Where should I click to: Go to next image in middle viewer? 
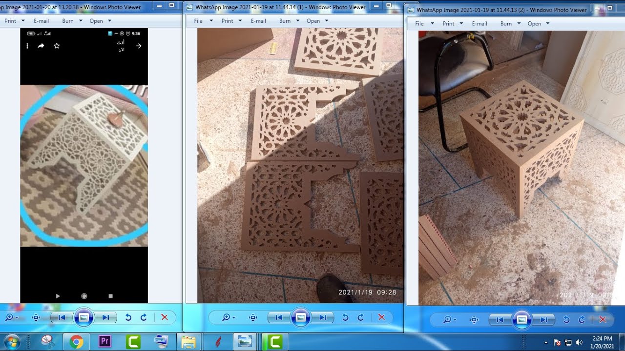point(322,317)
